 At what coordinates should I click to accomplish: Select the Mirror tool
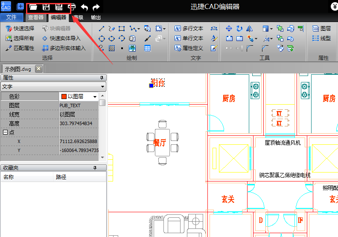(x=249, y=29)
